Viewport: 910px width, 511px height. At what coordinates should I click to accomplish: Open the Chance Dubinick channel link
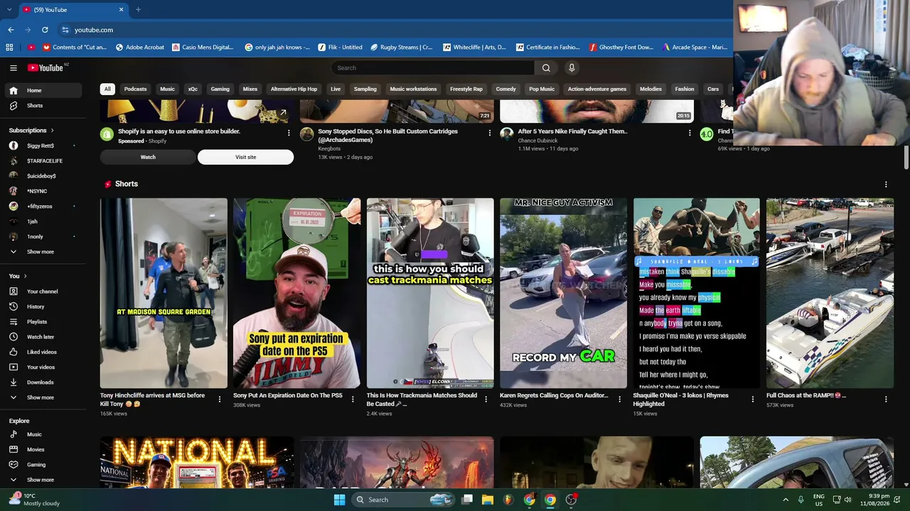coord(537,141)
